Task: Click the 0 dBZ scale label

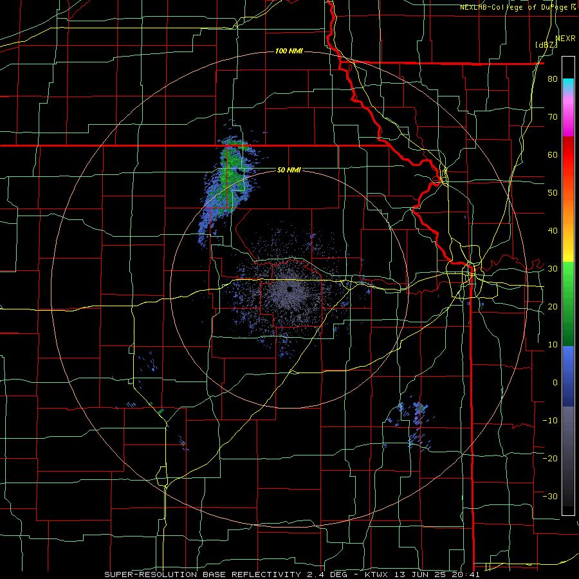Action: [x=555, y=383]
